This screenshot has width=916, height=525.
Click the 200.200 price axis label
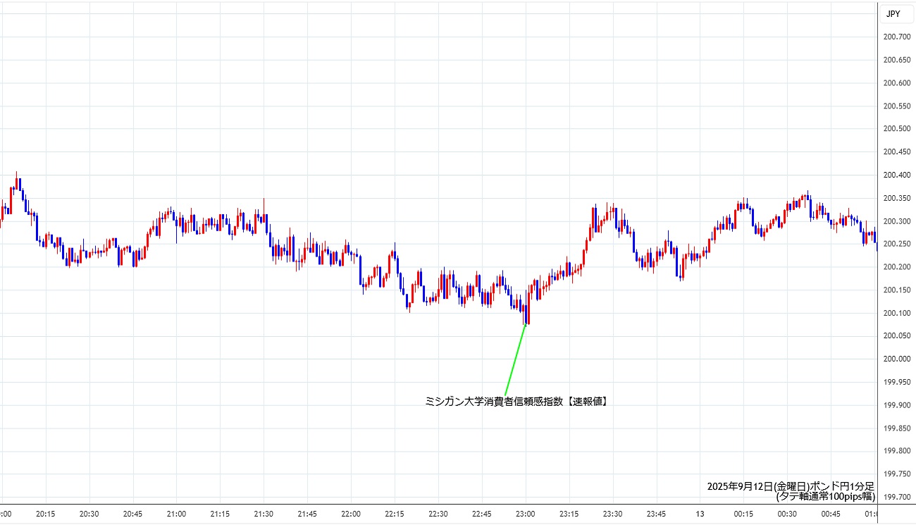[896, 267]
